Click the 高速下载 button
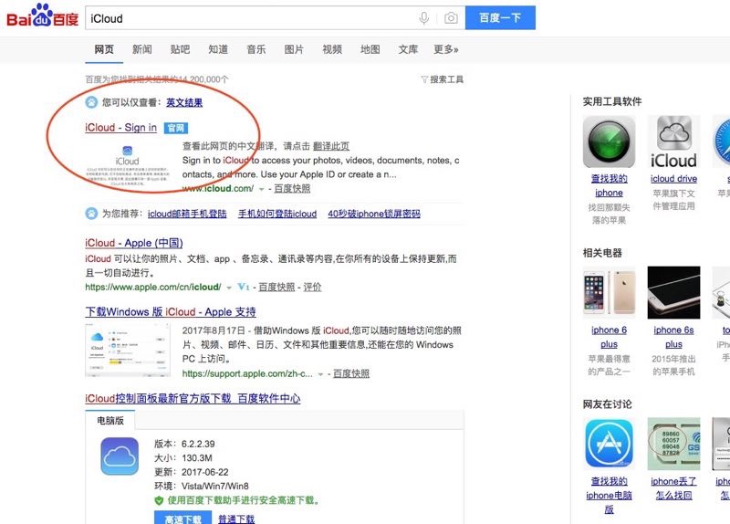Image resolution: width=730 pixels, height=524 pixels. point(183,518)
